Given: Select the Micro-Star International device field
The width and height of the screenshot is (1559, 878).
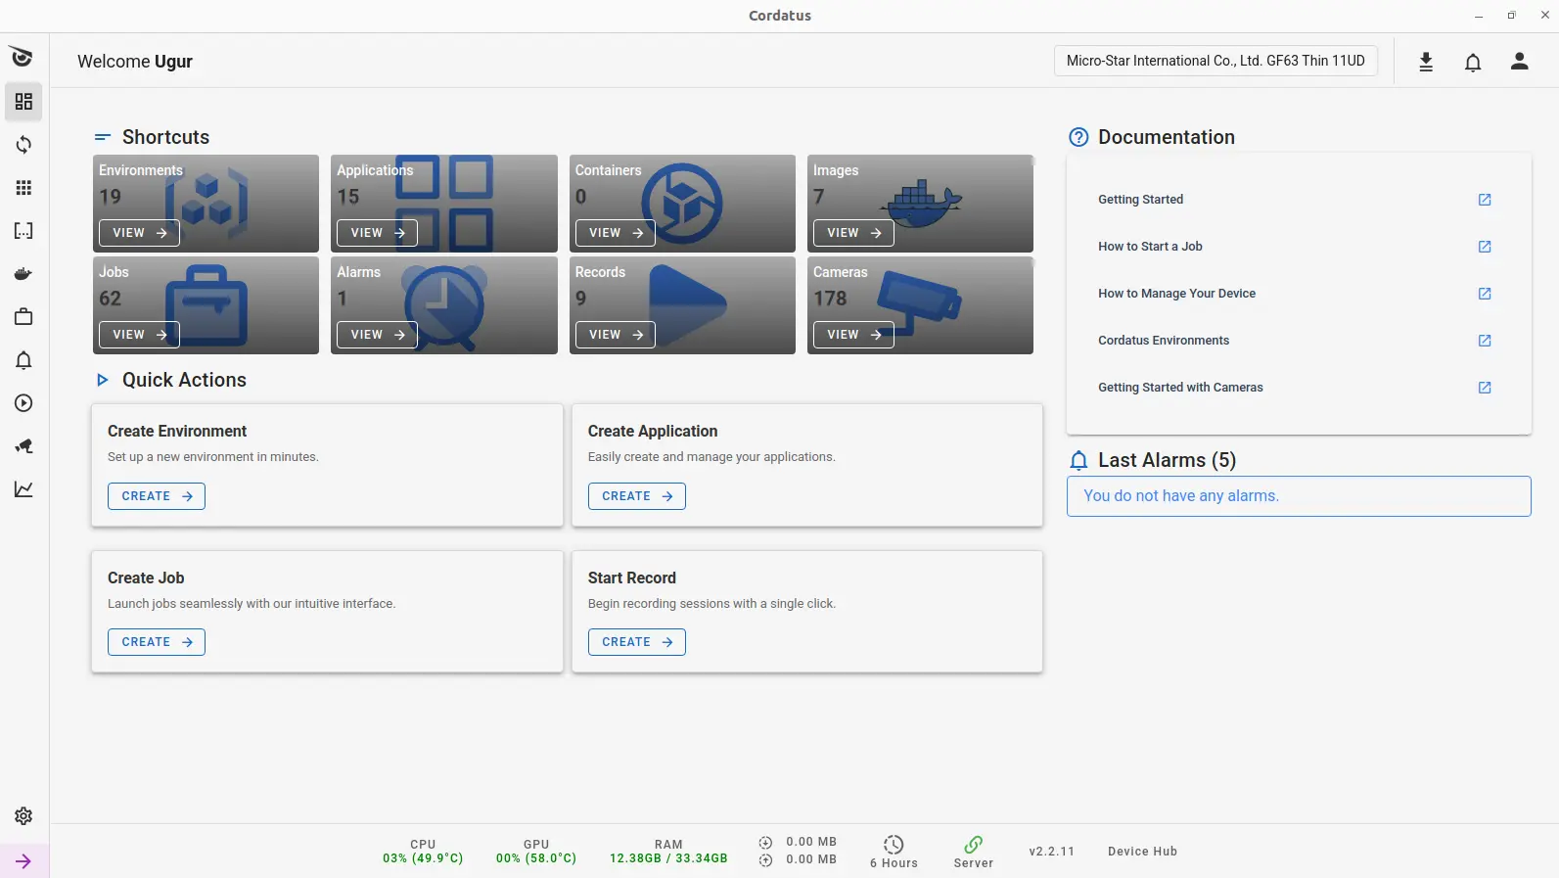Looking at the screenshot, I should 1215,61.
